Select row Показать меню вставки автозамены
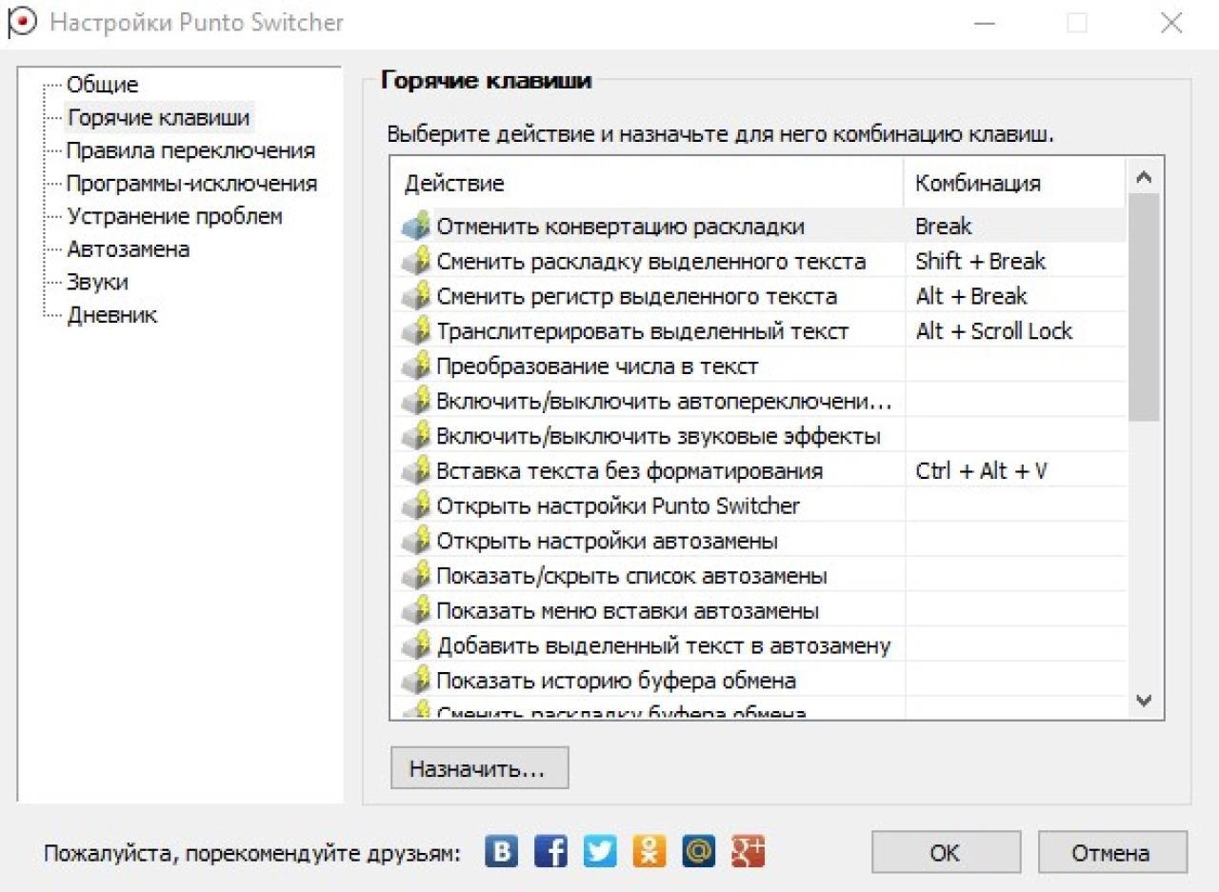Image resolution: width=1219 pixels, height=892 pixels. [x=758, y=611]
